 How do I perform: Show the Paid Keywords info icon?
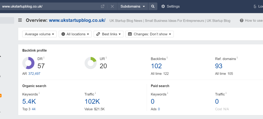tap(167, 93)
